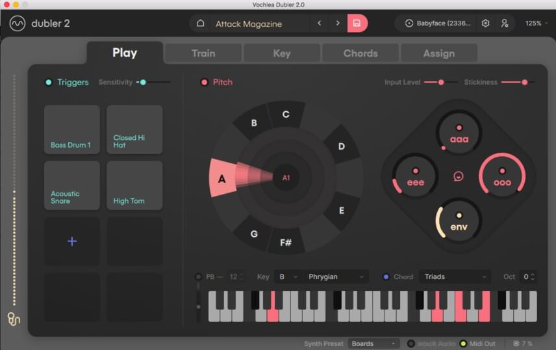Click the home icon in preset bar
Image resolution: width=556 pixels, height=350 pixels.
[x=200, y=23]
